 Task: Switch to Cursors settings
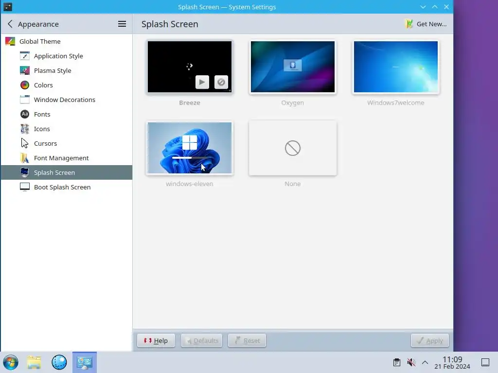[x=66, y=143]
